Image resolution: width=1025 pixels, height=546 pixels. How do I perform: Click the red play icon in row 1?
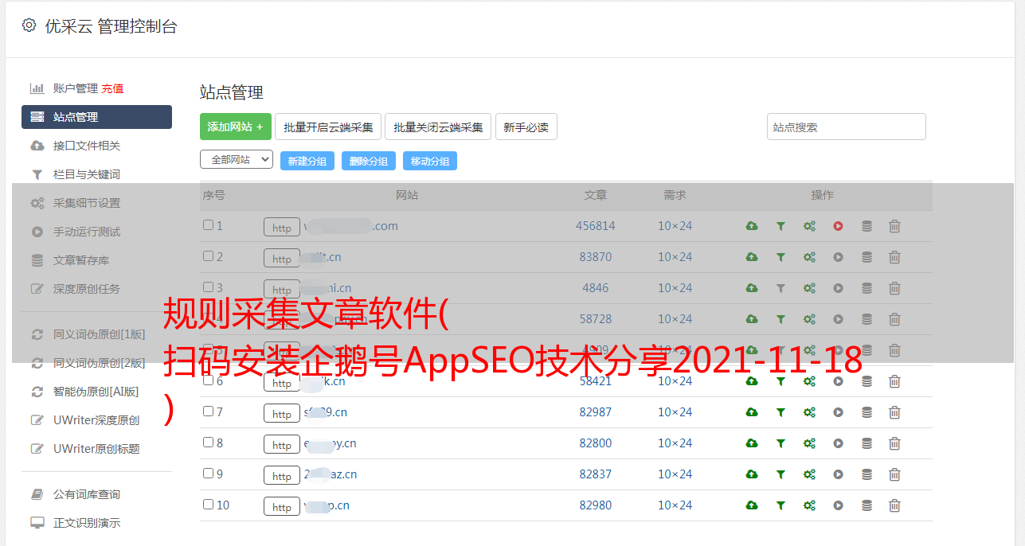(838, 226)
